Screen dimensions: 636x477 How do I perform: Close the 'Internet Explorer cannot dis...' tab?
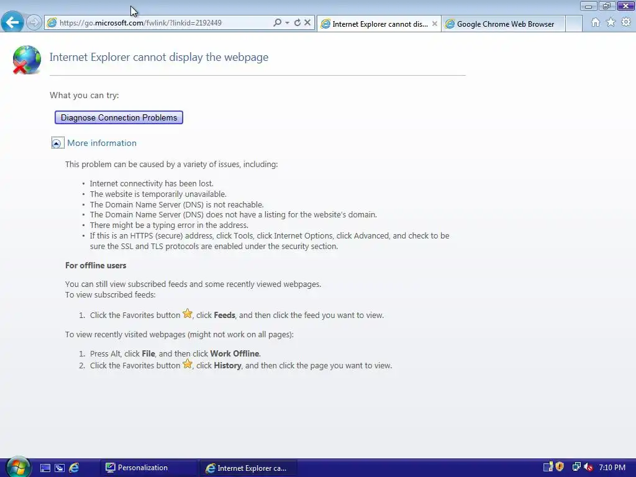pos(434,24)
